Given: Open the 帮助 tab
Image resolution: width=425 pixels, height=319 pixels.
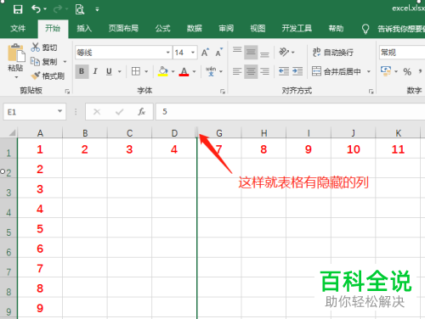Looking at the screenshot, I should (x=336, y=28).
